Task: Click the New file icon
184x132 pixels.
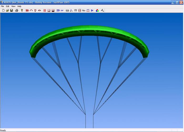Action: pos(3,10)
